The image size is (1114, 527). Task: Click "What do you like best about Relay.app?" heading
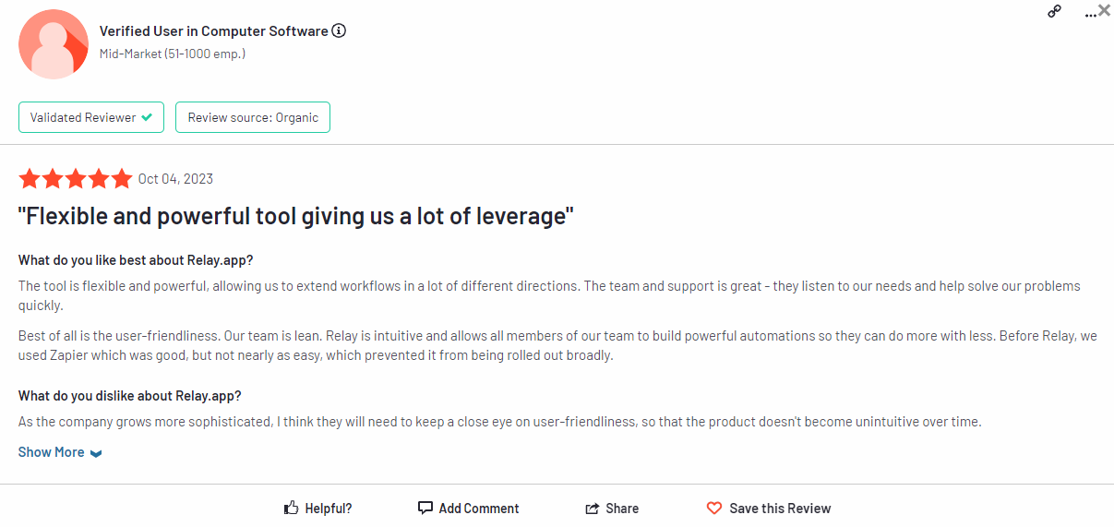[136, 259]
